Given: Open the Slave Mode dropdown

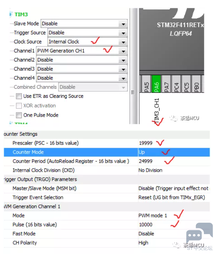Looking at the screenshot, I should click(x=84, y=24).
